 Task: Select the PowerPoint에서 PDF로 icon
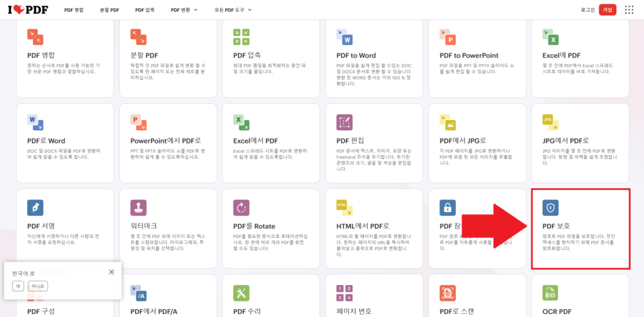(138, 123)
